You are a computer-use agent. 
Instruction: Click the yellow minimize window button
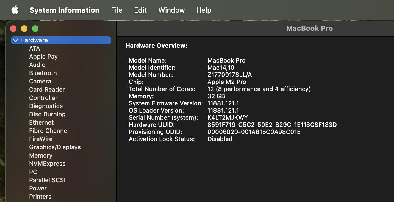pos(24,29)
